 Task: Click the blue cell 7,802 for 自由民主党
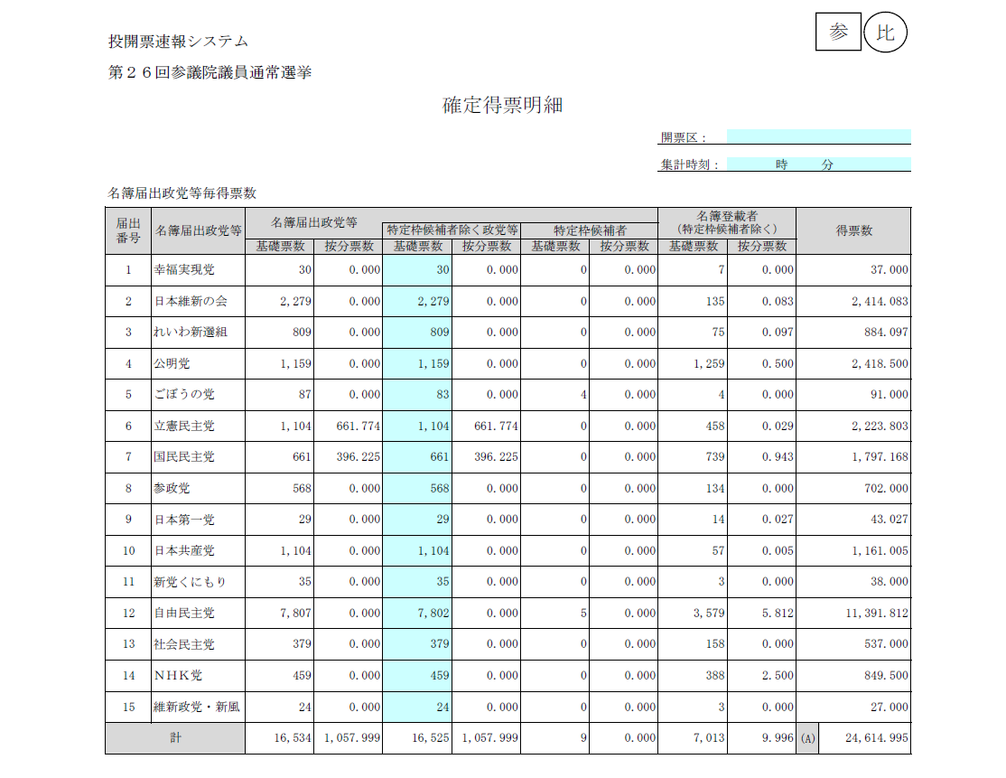pyautogui.click(x=418, y=613)
